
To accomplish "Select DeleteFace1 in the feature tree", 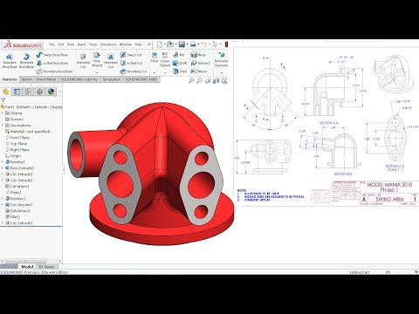I will click(17, 211).
